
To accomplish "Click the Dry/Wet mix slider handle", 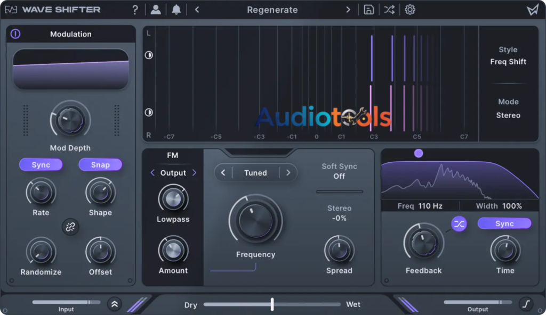I will [x=272, y=304].
